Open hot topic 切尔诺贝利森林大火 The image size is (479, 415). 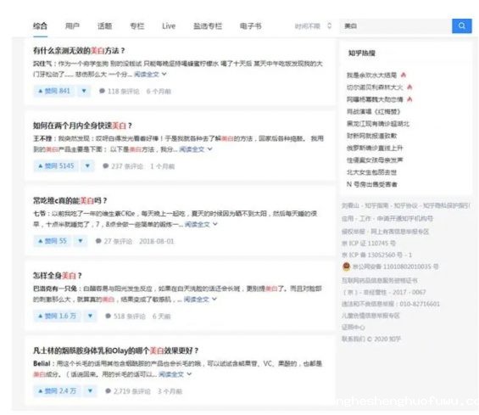click(375, 87)
